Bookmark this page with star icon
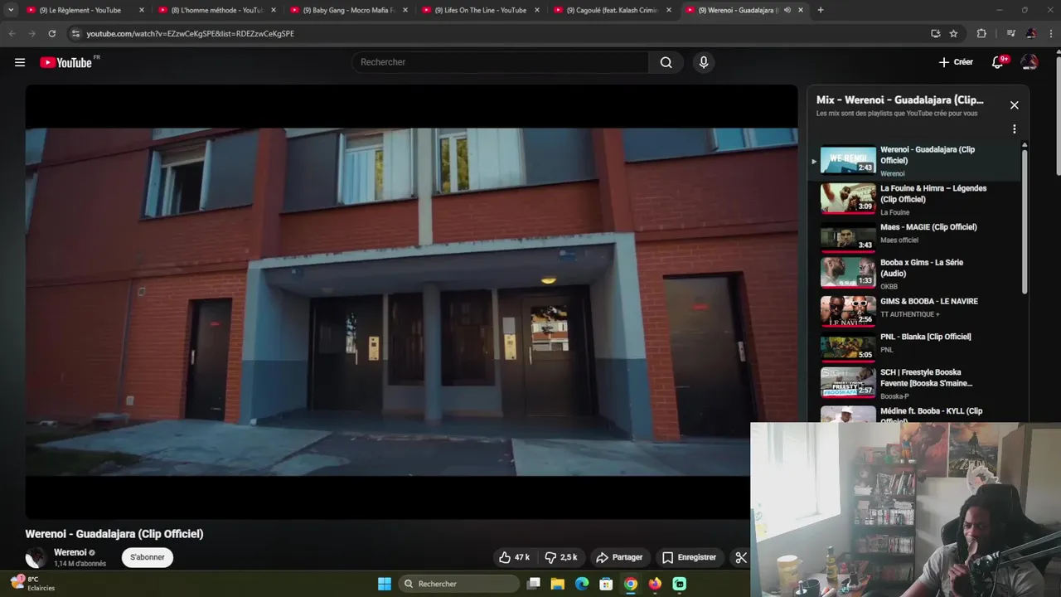Image resolution: width=1061 pixels, height=597 pixels. 953,33
